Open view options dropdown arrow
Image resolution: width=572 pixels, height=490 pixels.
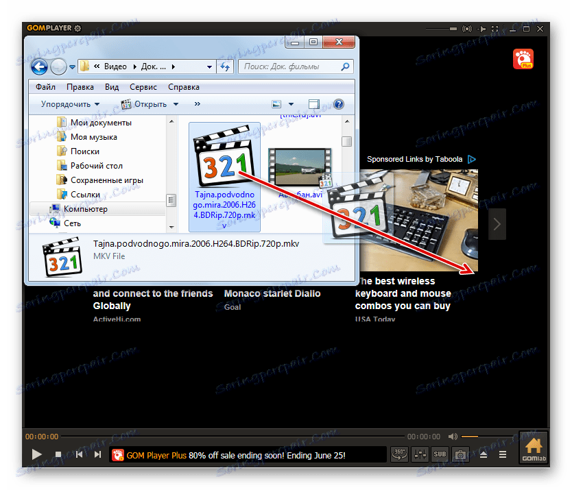tap(291, 104)
